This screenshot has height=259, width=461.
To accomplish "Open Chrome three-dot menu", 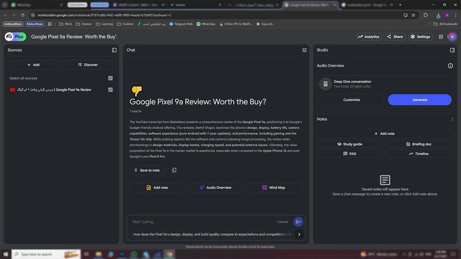I will point(456,15).
